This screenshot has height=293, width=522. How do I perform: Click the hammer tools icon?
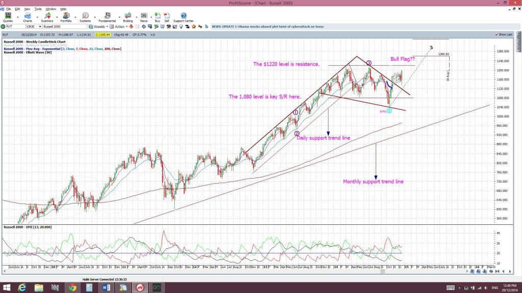(169, 26)
